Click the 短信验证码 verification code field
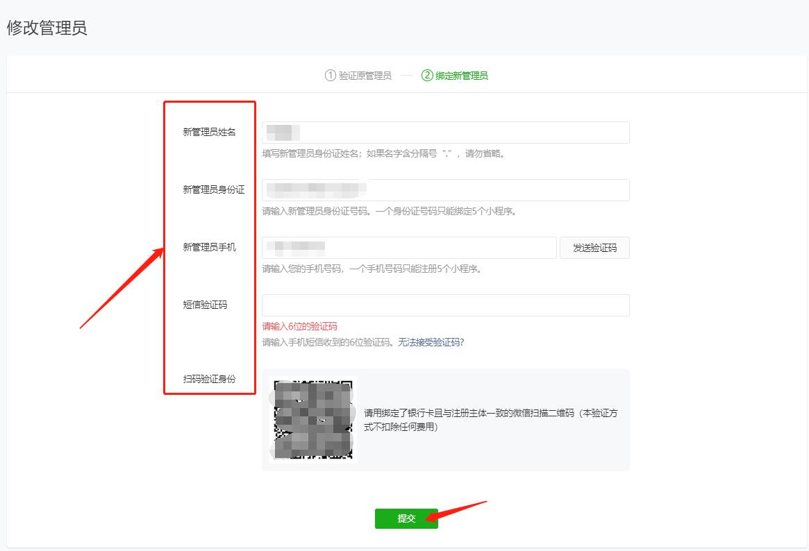809x551 pixels. click(445, 305)
